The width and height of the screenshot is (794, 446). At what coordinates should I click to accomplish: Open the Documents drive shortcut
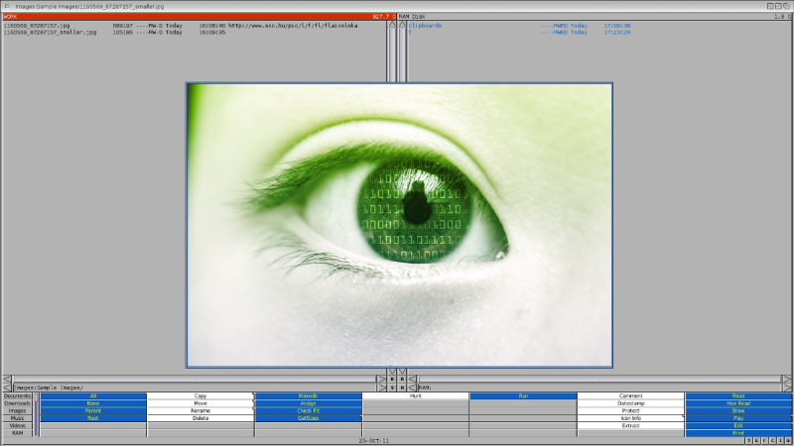click(x=18, y=395)
